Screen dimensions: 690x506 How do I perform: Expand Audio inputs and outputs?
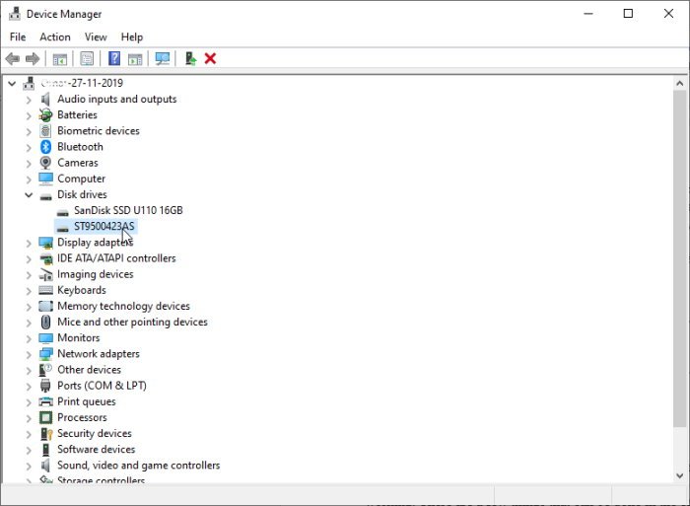pyautogui.click(x=29, y=100)
